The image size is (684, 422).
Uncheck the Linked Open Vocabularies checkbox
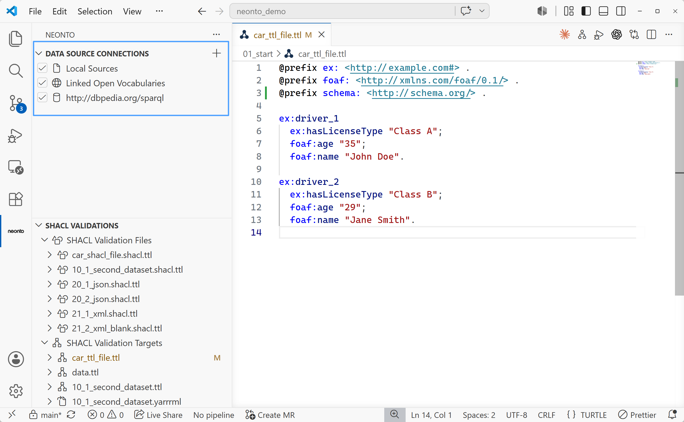(x=42, y=83)
